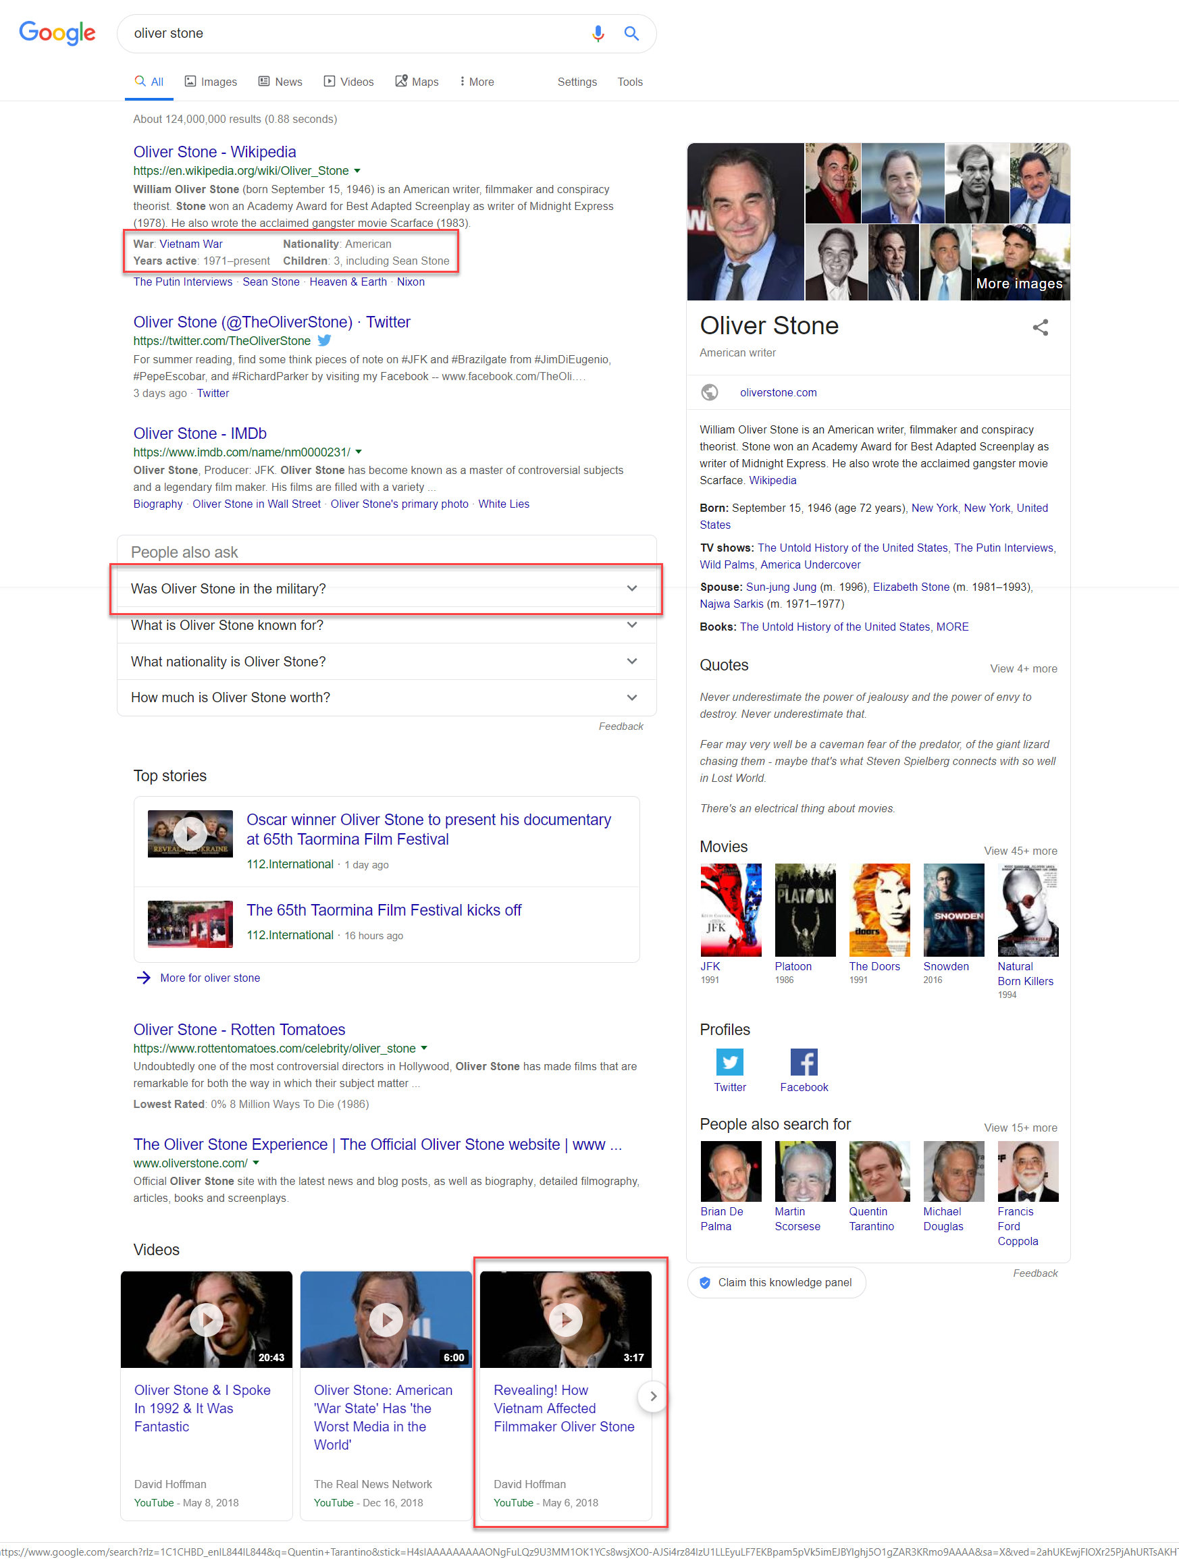Open dropdown arrow beside the IMDb URL
Screen dimensions: 1179x1559
click(x=359, y=452)
